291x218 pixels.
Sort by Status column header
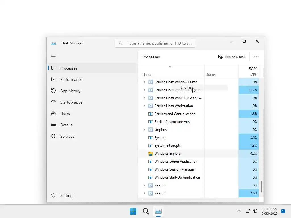[221, 71]
